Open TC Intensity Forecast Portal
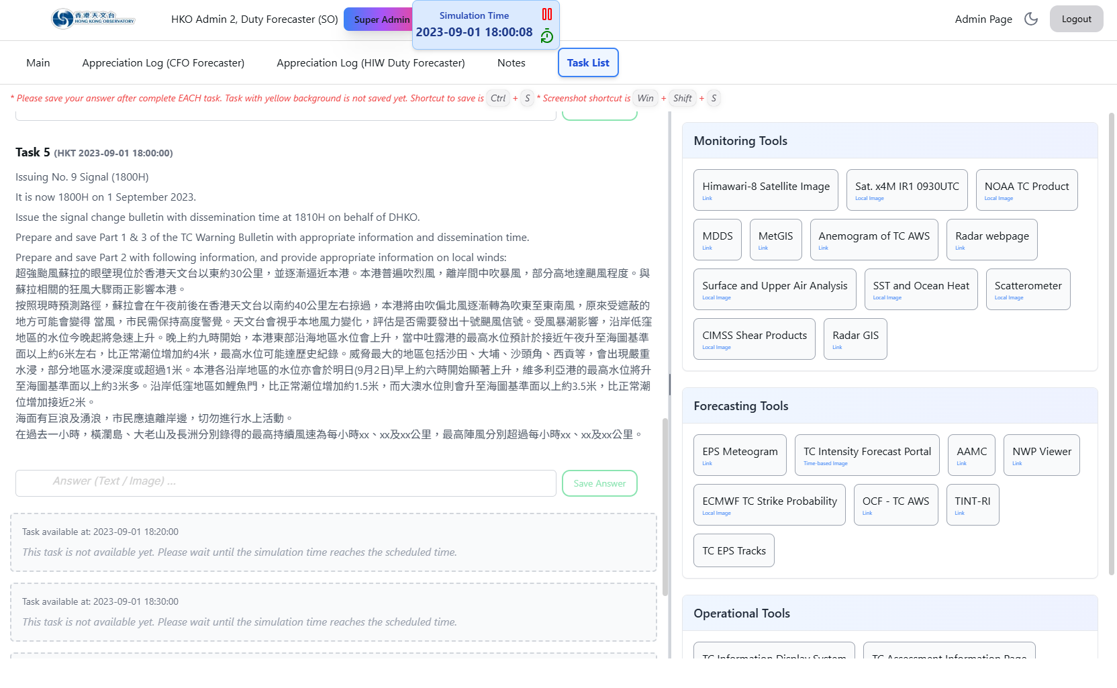 867,455
